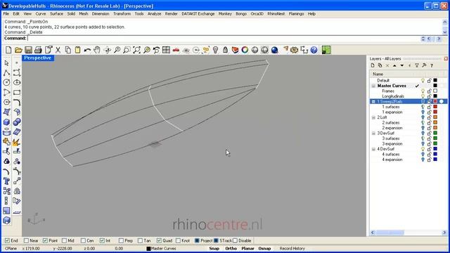Open the Orca3D menu
Image resolution: width=450 pixels, height=253 pixels.
coord(257,14)
